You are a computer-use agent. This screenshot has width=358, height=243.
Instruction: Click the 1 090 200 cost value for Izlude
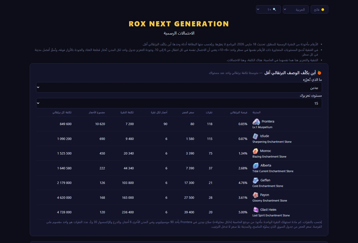tap(64, 139)
